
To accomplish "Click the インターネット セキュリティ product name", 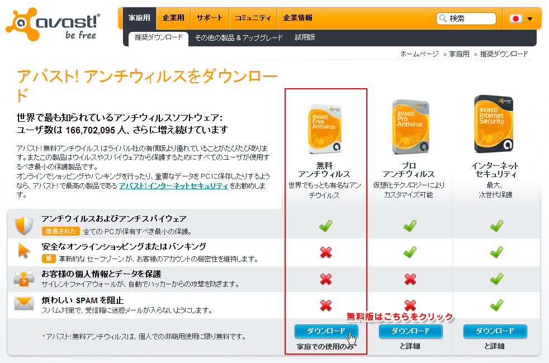I will [495, 170].
